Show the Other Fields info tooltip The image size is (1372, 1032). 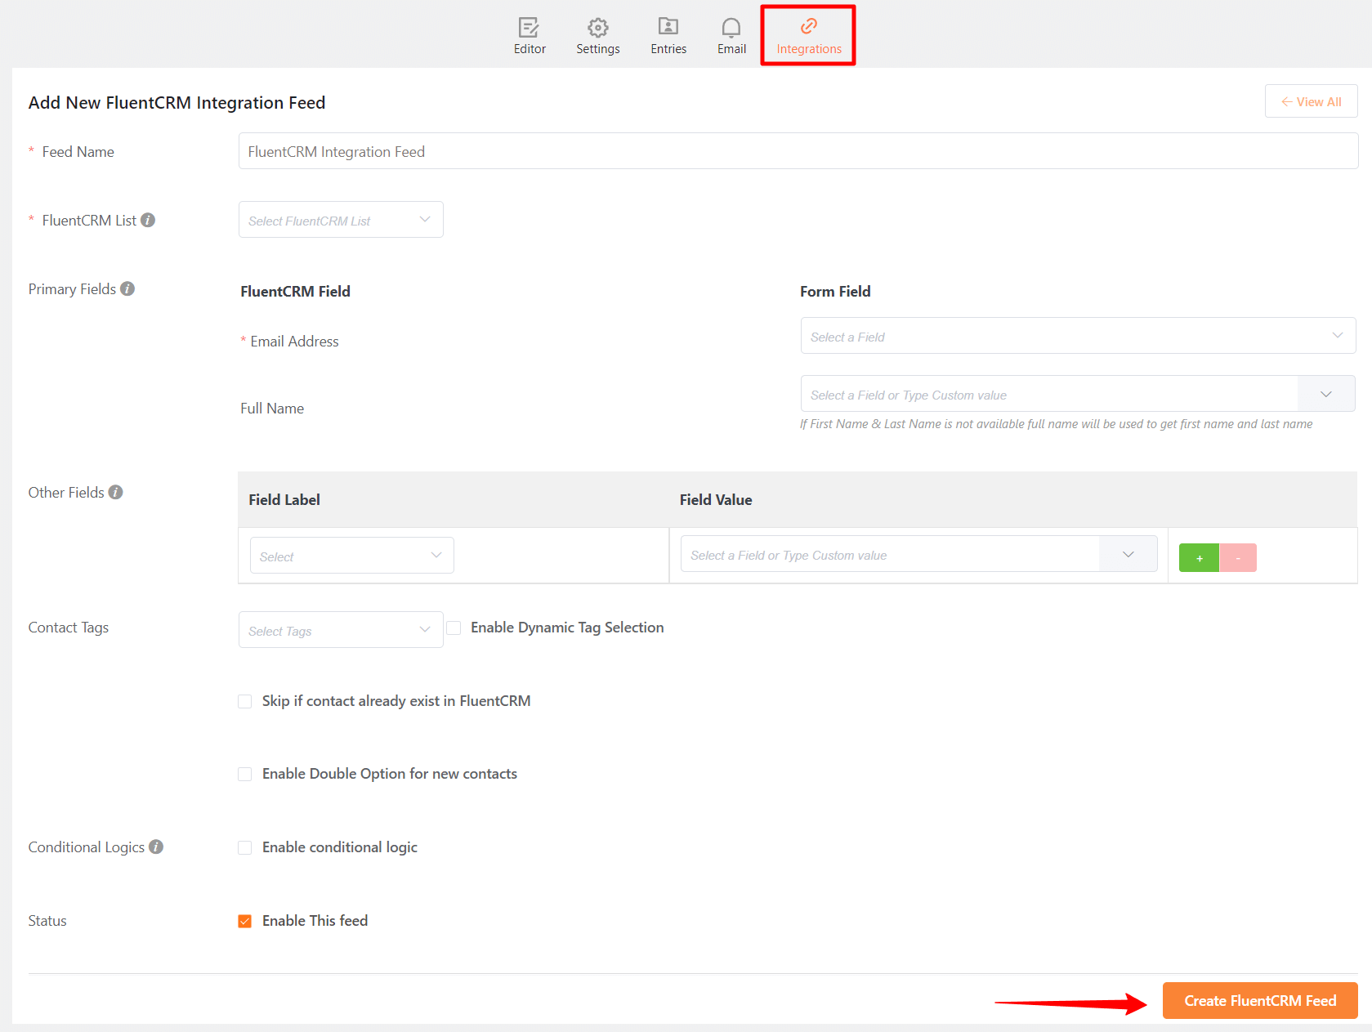(116, 492)
